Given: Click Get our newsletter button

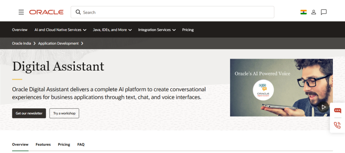Looking at the screenshot, I should tap(29, 113).
